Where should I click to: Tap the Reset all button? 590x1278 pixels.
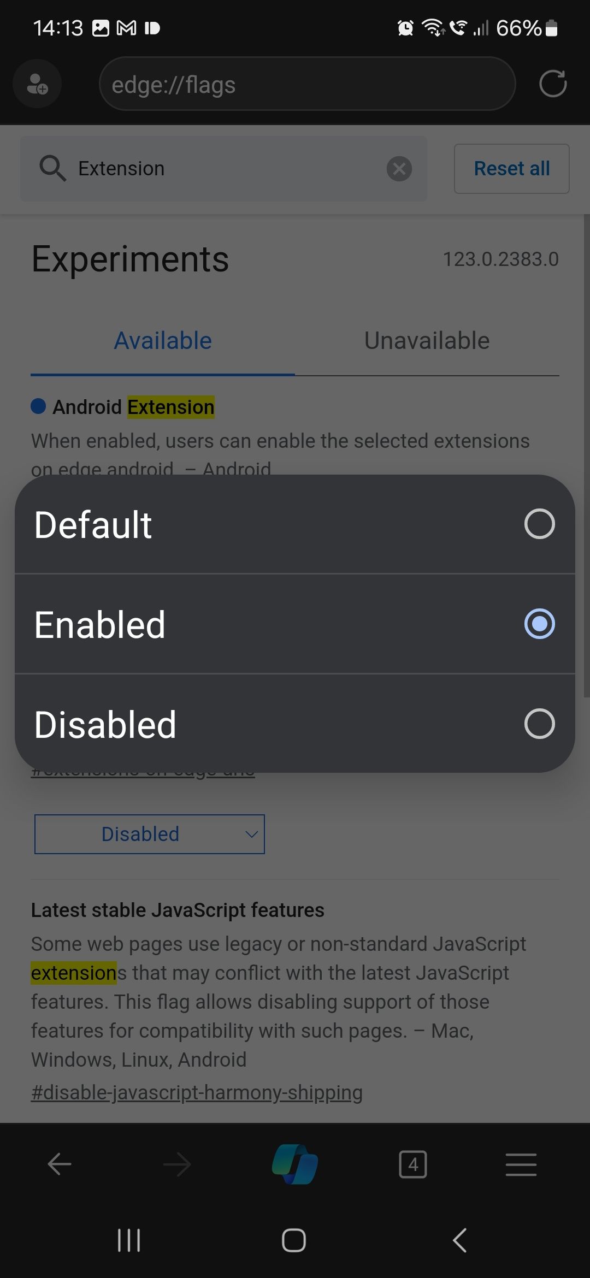[x=511, y=169]
